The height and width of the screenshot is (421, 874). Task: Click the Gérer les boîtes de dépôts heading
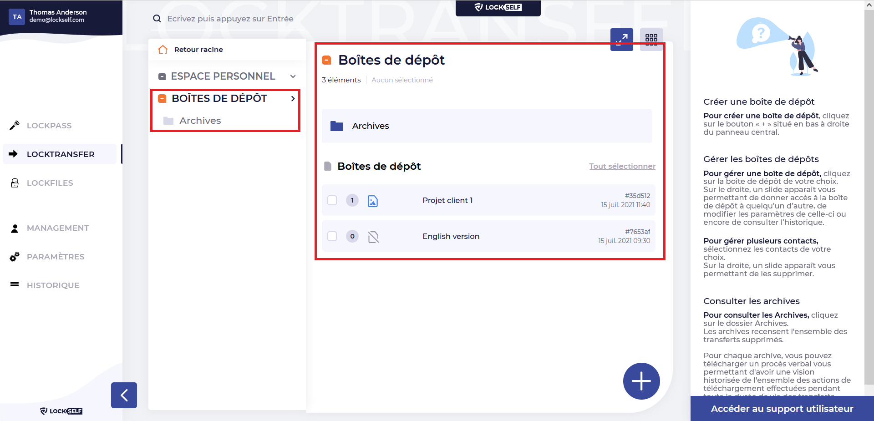pyautogui.click(x=761, y=159)
